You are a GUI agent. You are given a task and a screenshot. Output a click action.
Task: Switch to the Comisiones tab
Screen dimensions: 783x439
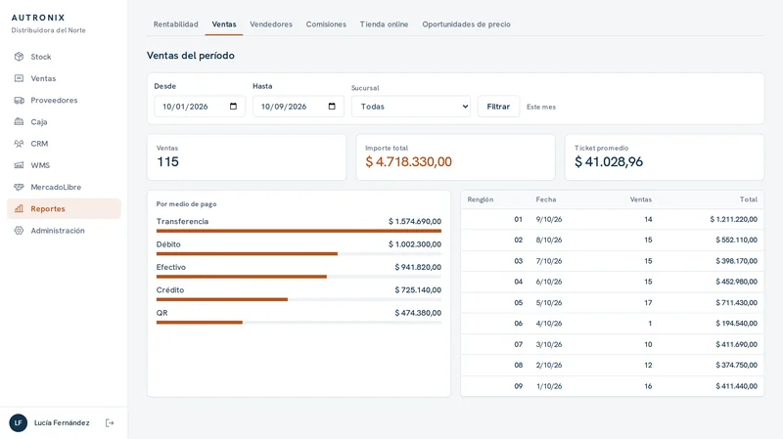(326, 23)
